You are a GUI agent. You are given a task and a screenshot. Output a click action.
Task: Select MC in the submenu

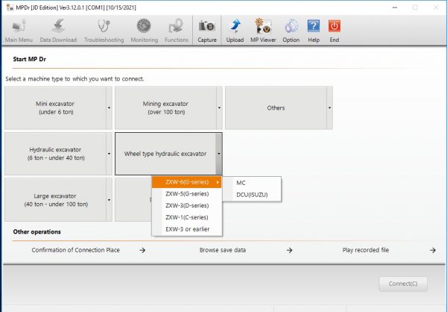point(252,183)
